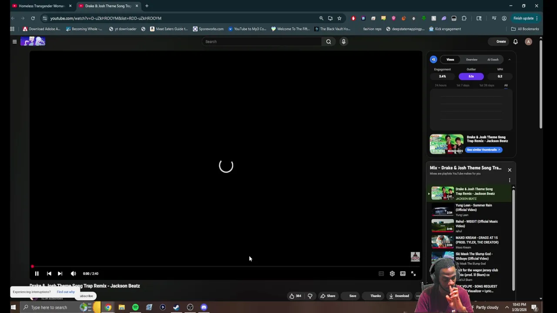Screen dimensions: 557x313
Task: Click the page vertical scrollbar
Action: coord(540,85)
